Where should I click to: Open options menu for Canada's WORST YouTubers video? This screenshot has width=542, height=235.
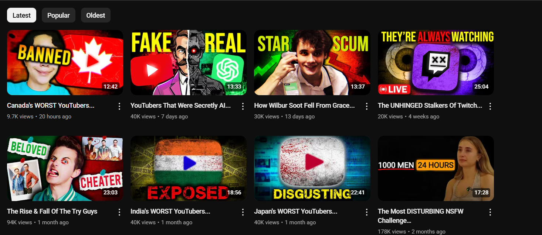coord(119,106)
